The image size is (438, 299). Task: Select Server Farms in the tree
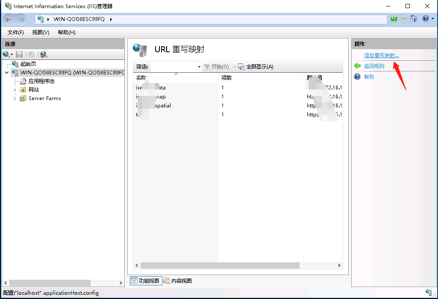45,98
